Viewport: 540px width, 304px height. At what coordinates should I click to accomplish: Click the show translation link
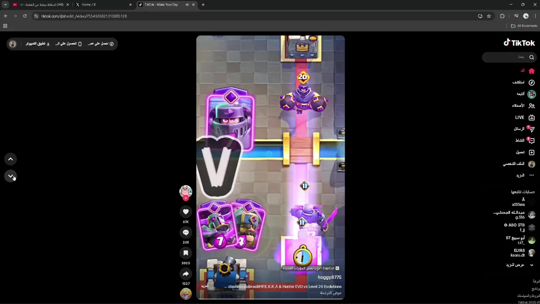331,293
